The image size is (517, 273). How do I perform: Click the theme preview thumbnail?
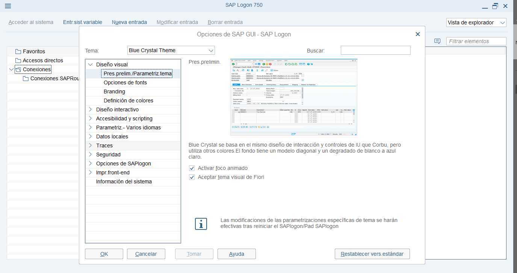[x=294, y=97]
